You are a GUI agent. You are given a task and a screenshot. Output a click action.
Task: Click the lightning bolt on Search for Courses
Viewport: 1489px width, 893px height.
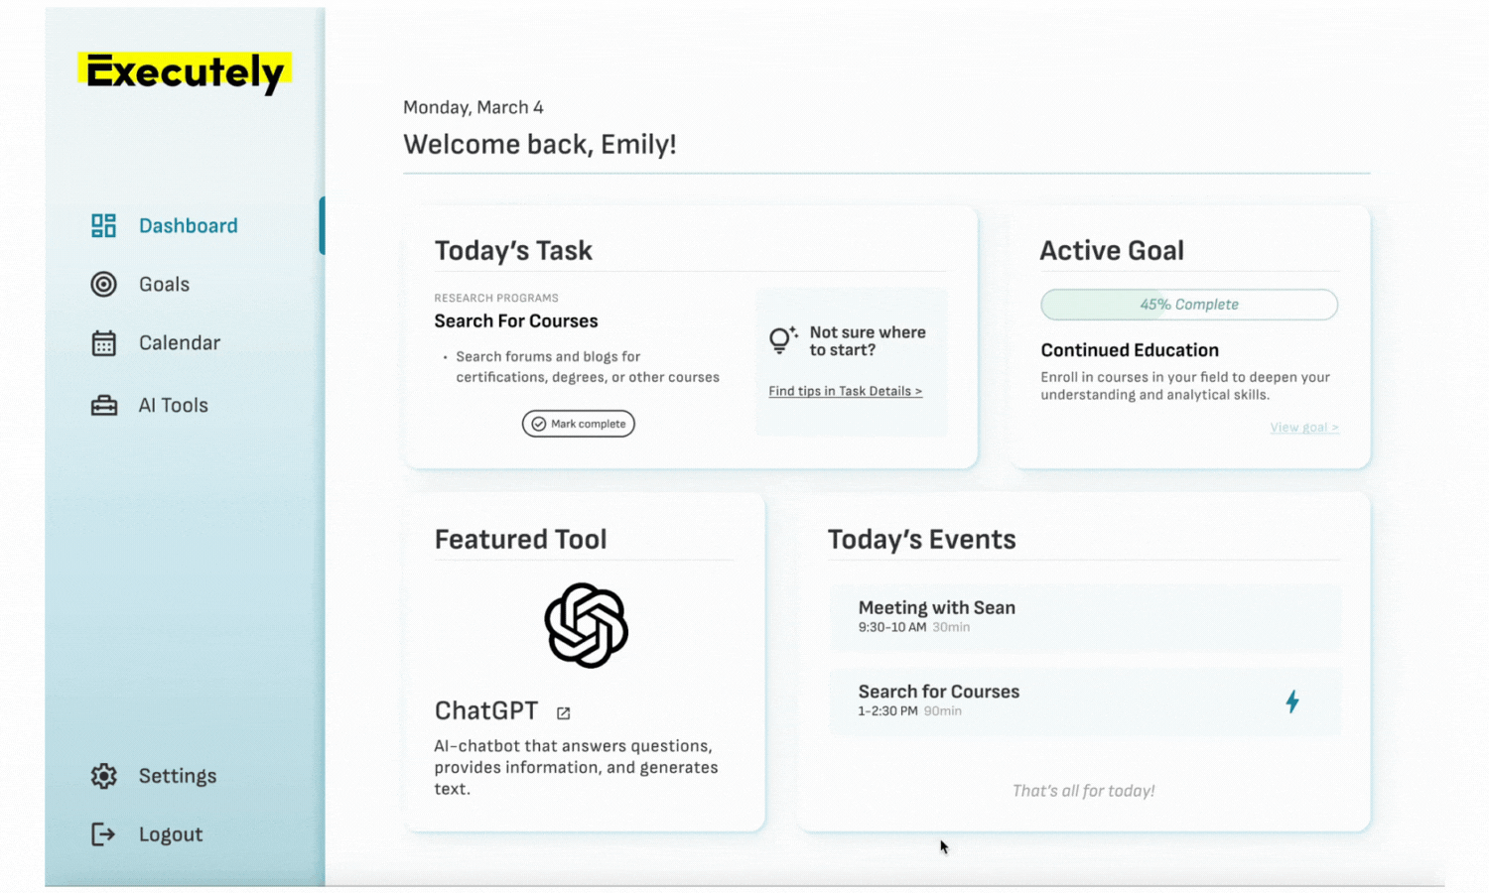tap(1291, 702)
